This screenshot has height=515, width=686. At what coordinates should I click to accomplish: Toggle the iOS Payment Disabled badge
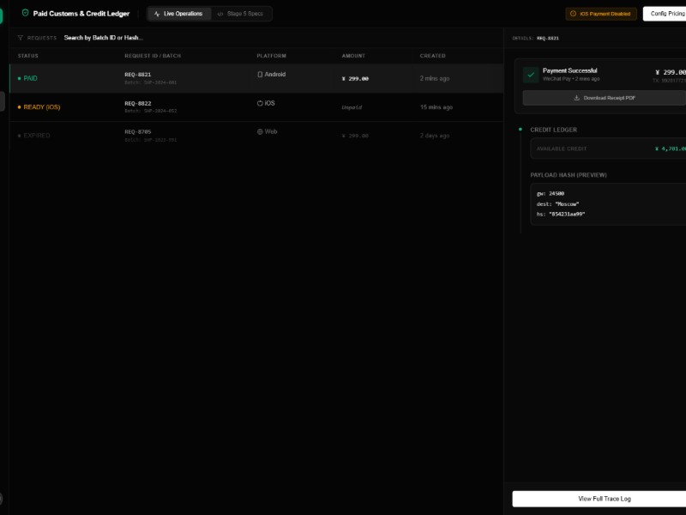(x=600, y=14)
